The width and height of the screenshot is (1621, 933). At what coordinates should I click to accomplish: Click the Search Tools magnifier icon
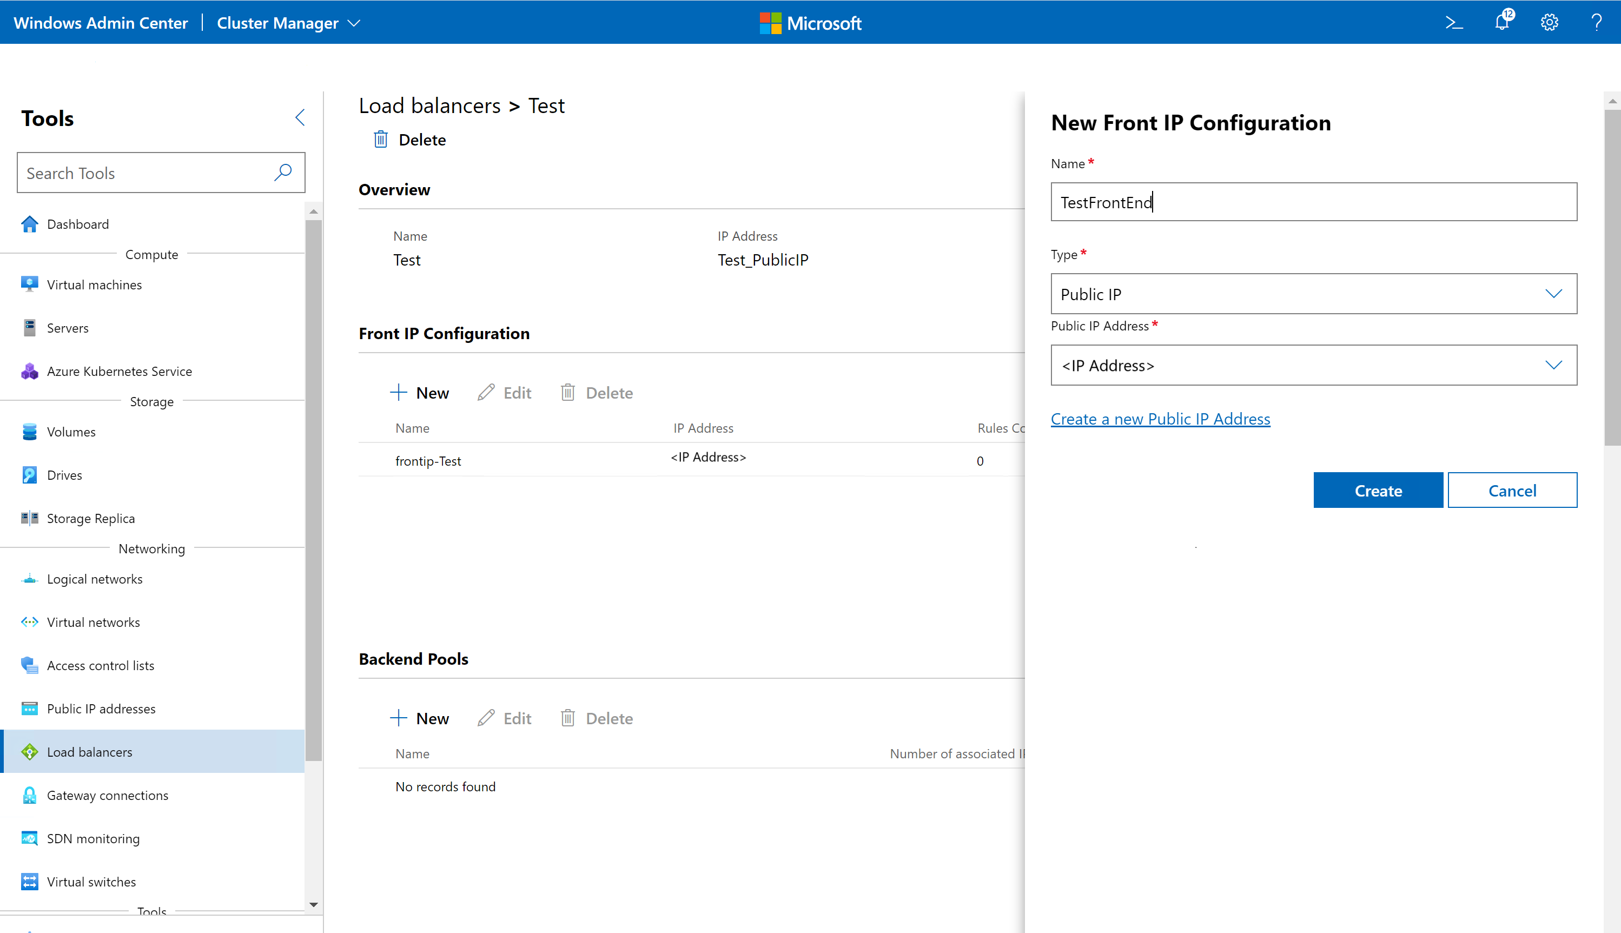point(282,173)
